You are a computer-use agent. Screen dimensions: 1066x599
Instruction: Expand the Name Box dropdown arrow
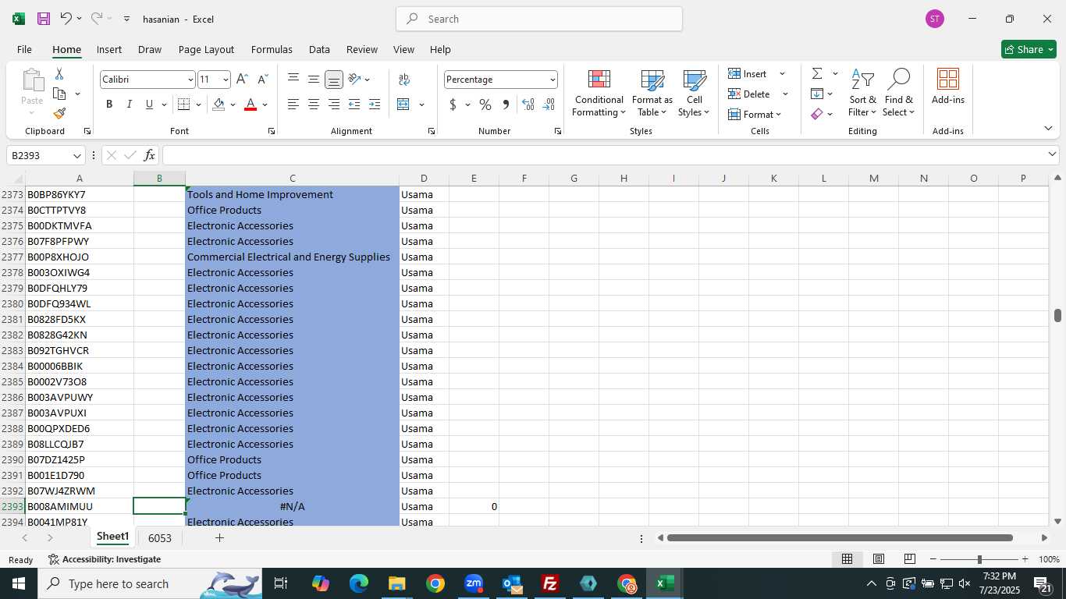coord(76,155)
